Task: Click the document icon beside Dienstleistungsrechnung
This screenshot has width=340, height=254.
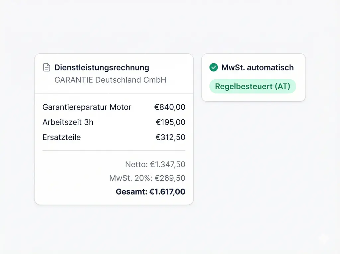Action: point(47,67)
